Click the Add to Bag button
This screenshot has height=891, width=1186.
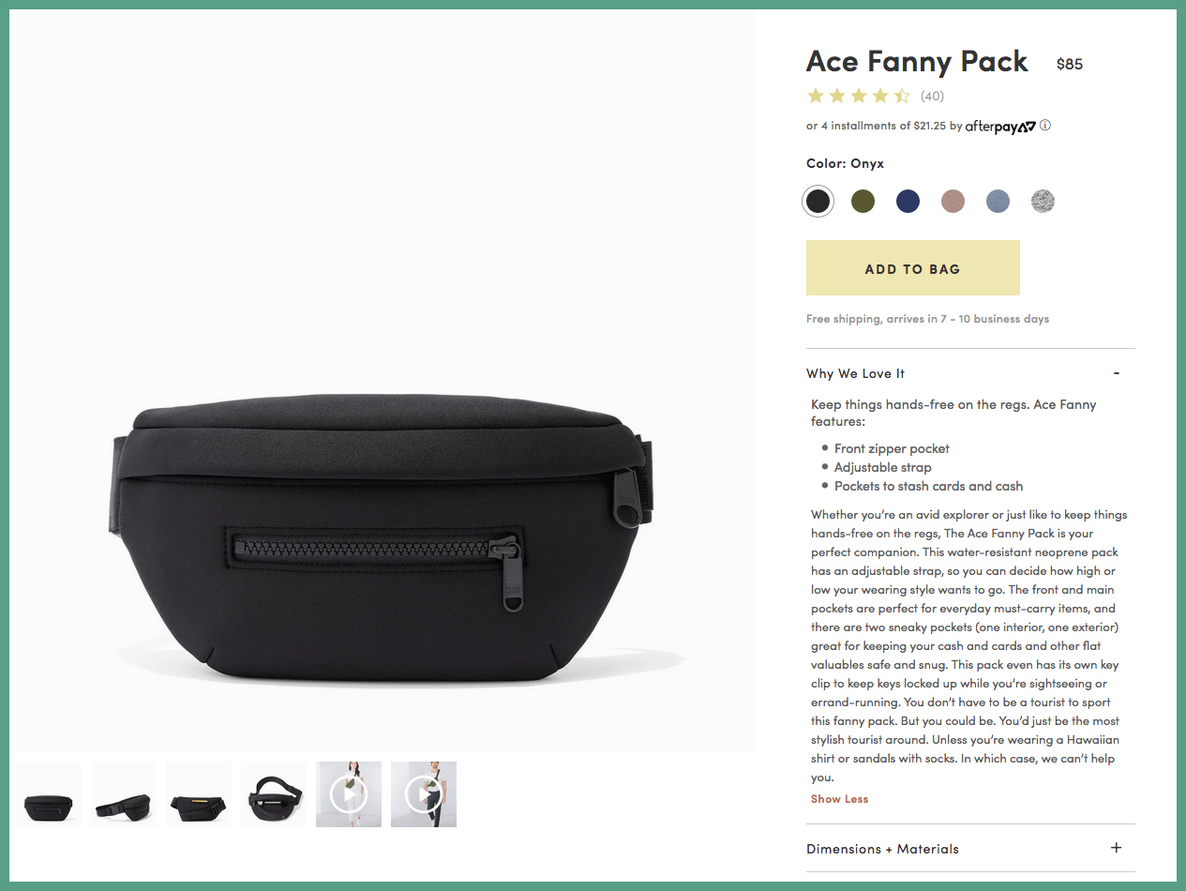click(913, 268)
